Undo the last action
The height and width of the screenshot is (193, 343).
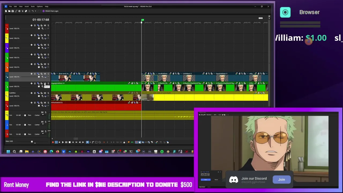coord(33,11)
